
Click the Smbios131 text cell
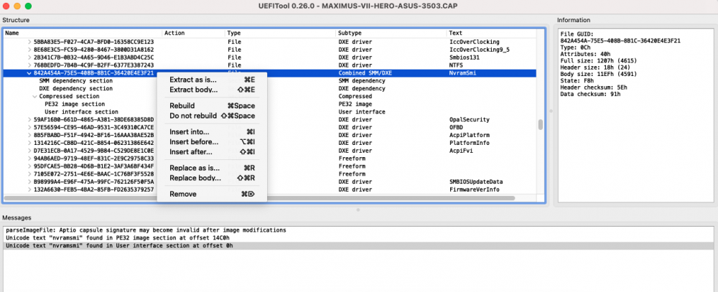[465, 57]
